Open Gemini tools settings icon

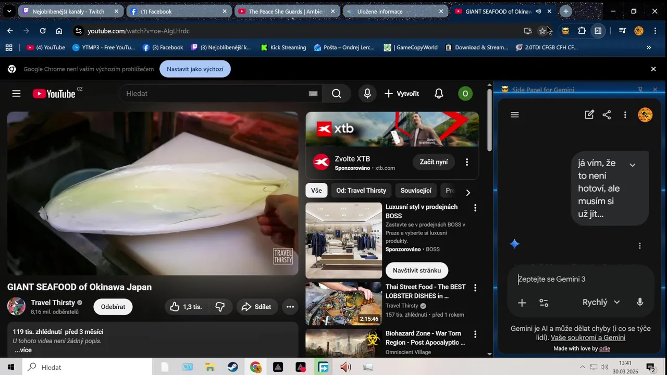point(544,303)
